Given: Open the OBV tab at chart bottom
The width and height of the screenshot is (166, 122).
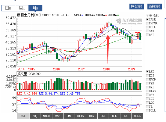Looking at the screenshot, I should click(92, 116).
